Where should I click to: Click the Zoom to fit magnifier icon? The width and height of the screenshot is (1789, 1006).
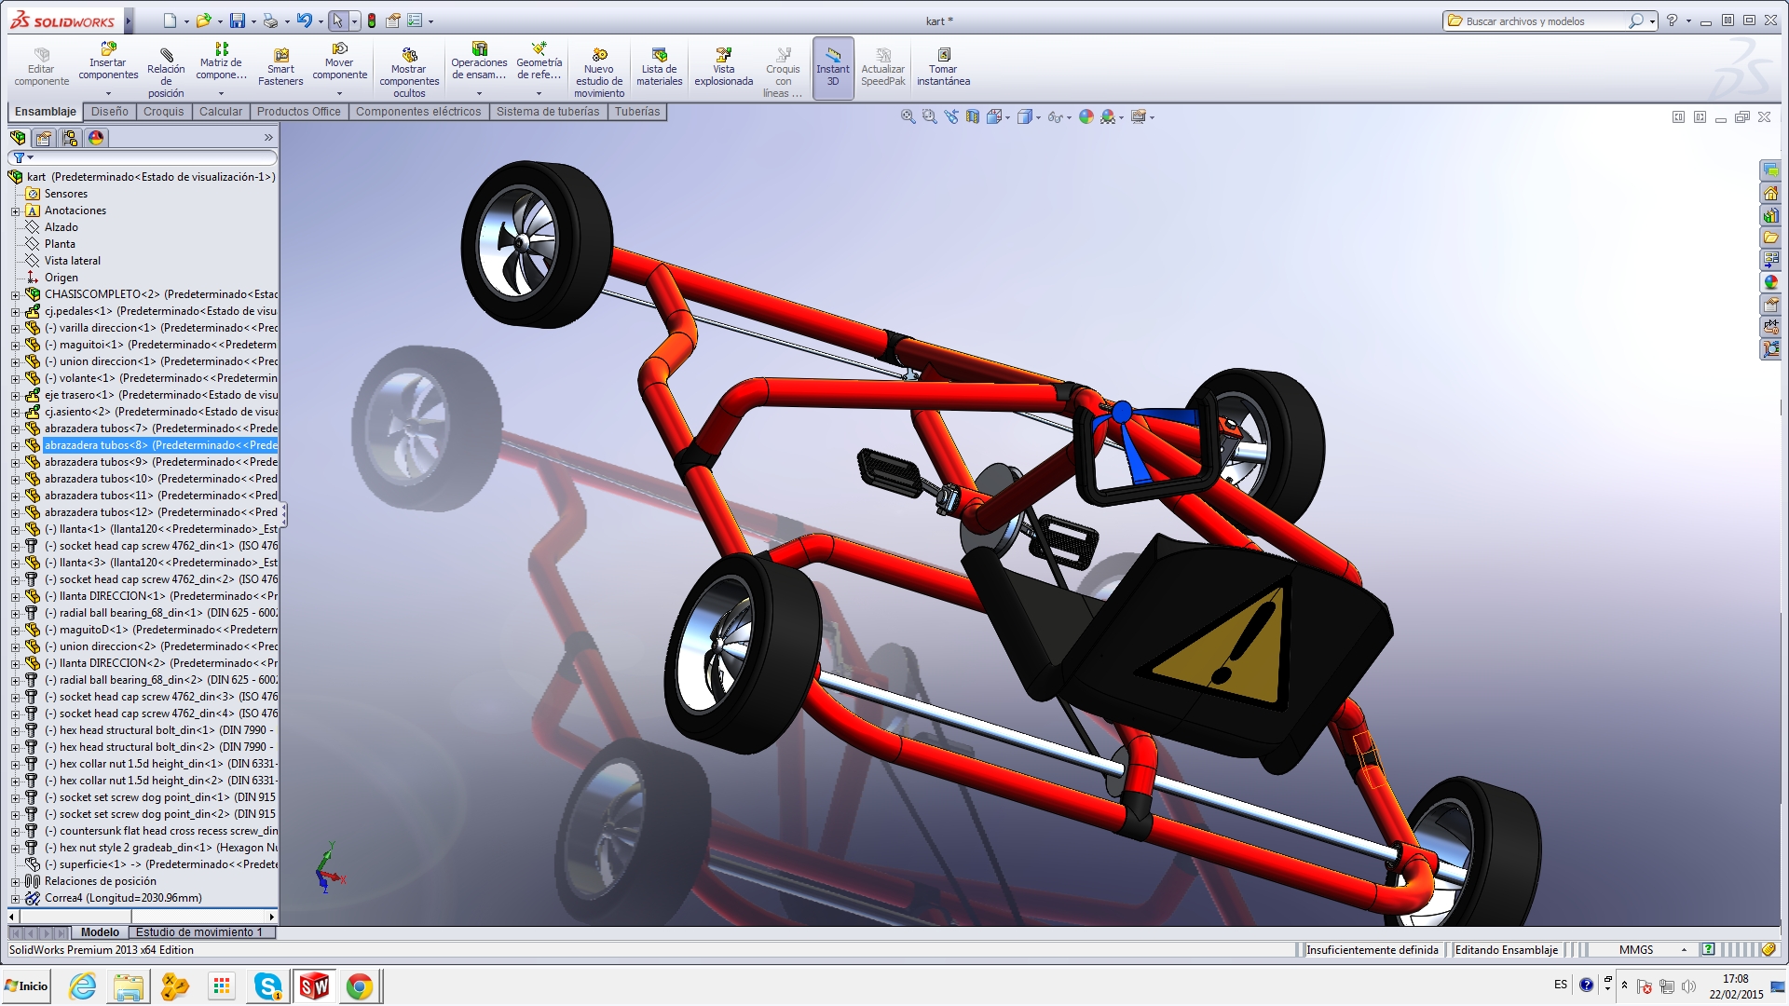pos(908,116)
